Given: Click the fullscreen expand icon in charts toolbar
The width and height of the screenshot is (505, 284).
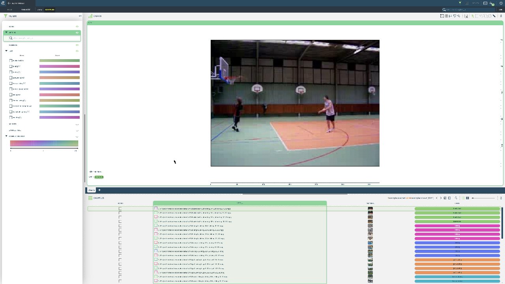Looking at the screenshot, I should 442,16.
